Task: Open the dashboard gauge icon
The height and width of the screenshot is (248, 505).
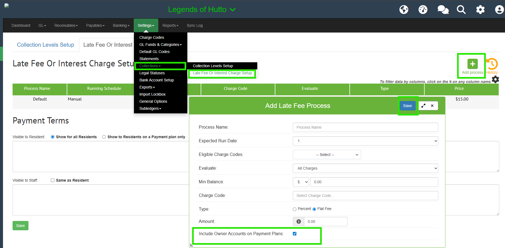Action: 423,10
